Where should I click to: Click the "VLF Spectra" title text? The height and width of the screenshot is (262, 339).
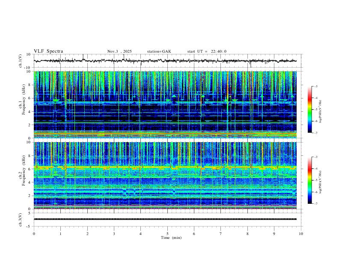click(x=48, y=51)
